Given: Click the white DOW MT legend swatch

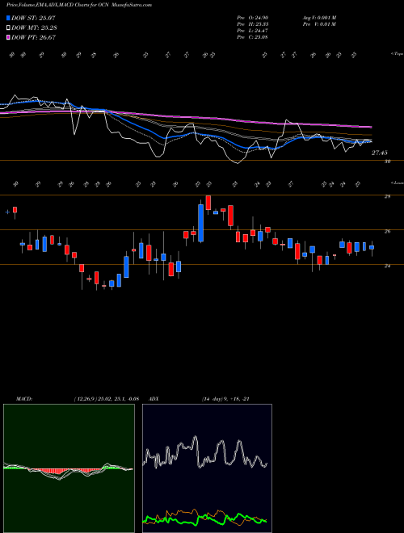Looking at the screenshot, I should click(x=8, y=28).
